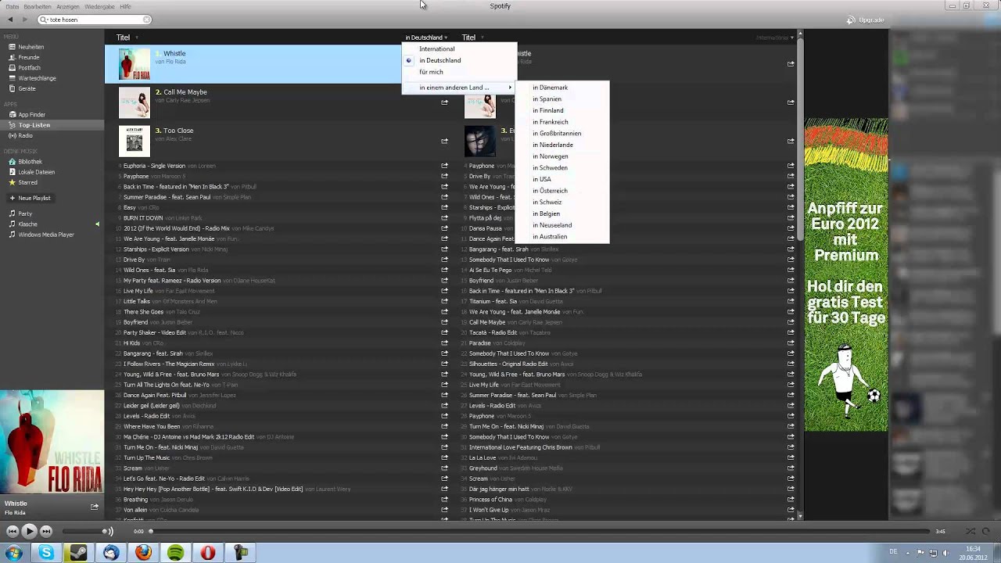Open the Euro 2012 Premium ad
This screenshot has height=563, width=1001.
[846, 274]
